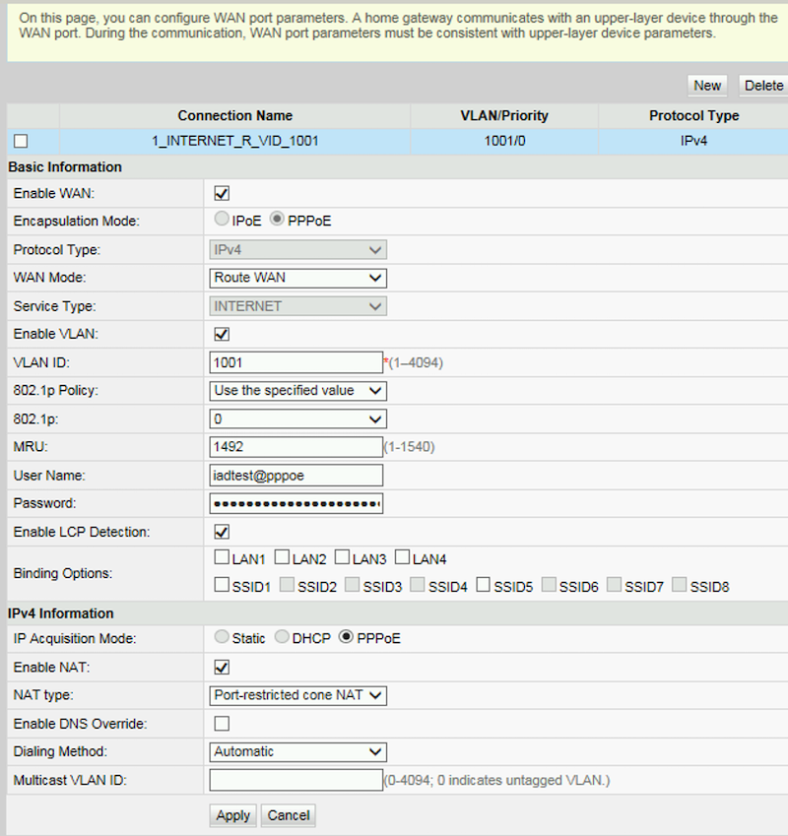Focus the Multicast VLAN ID field
Image resolution: width=788 pixels, height=836 pixels.
[x=295, y=780]
